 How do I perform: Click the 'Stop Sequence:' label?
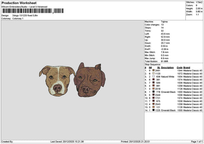(x=153, y=65)
